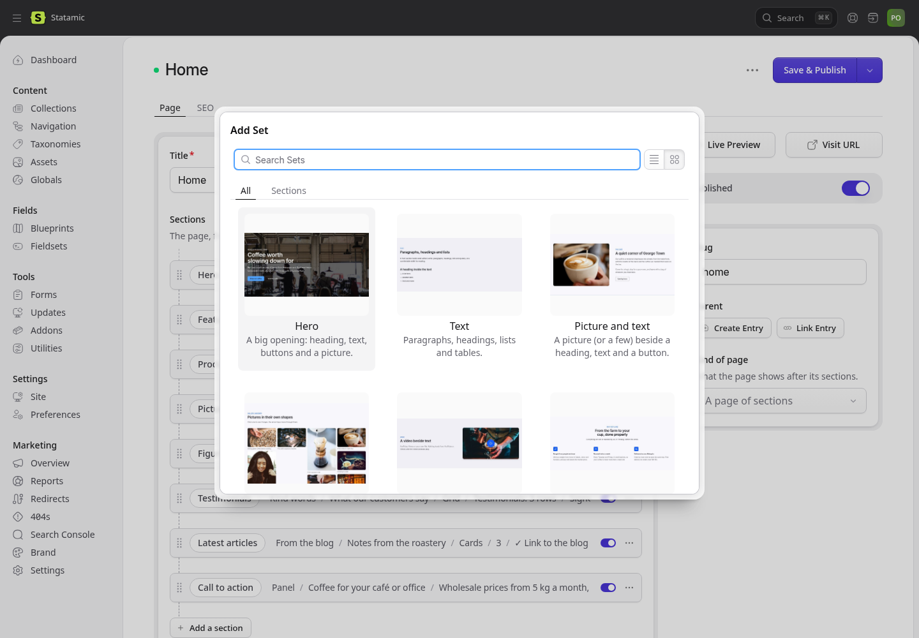Click the Statamic logo icon
The height and width of the screenshot is (638, 919).
point(38,18)
